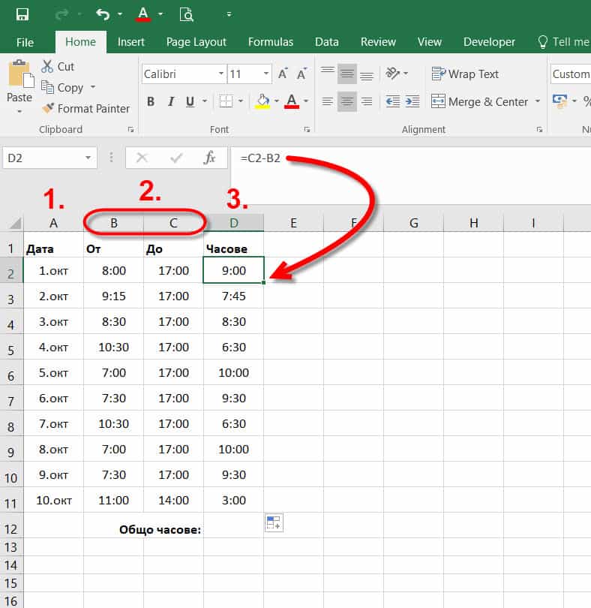The width and height of the screenshot is (591, 608).
Task: Click the Auto Fill Options icon
Action: click(274, 522)
